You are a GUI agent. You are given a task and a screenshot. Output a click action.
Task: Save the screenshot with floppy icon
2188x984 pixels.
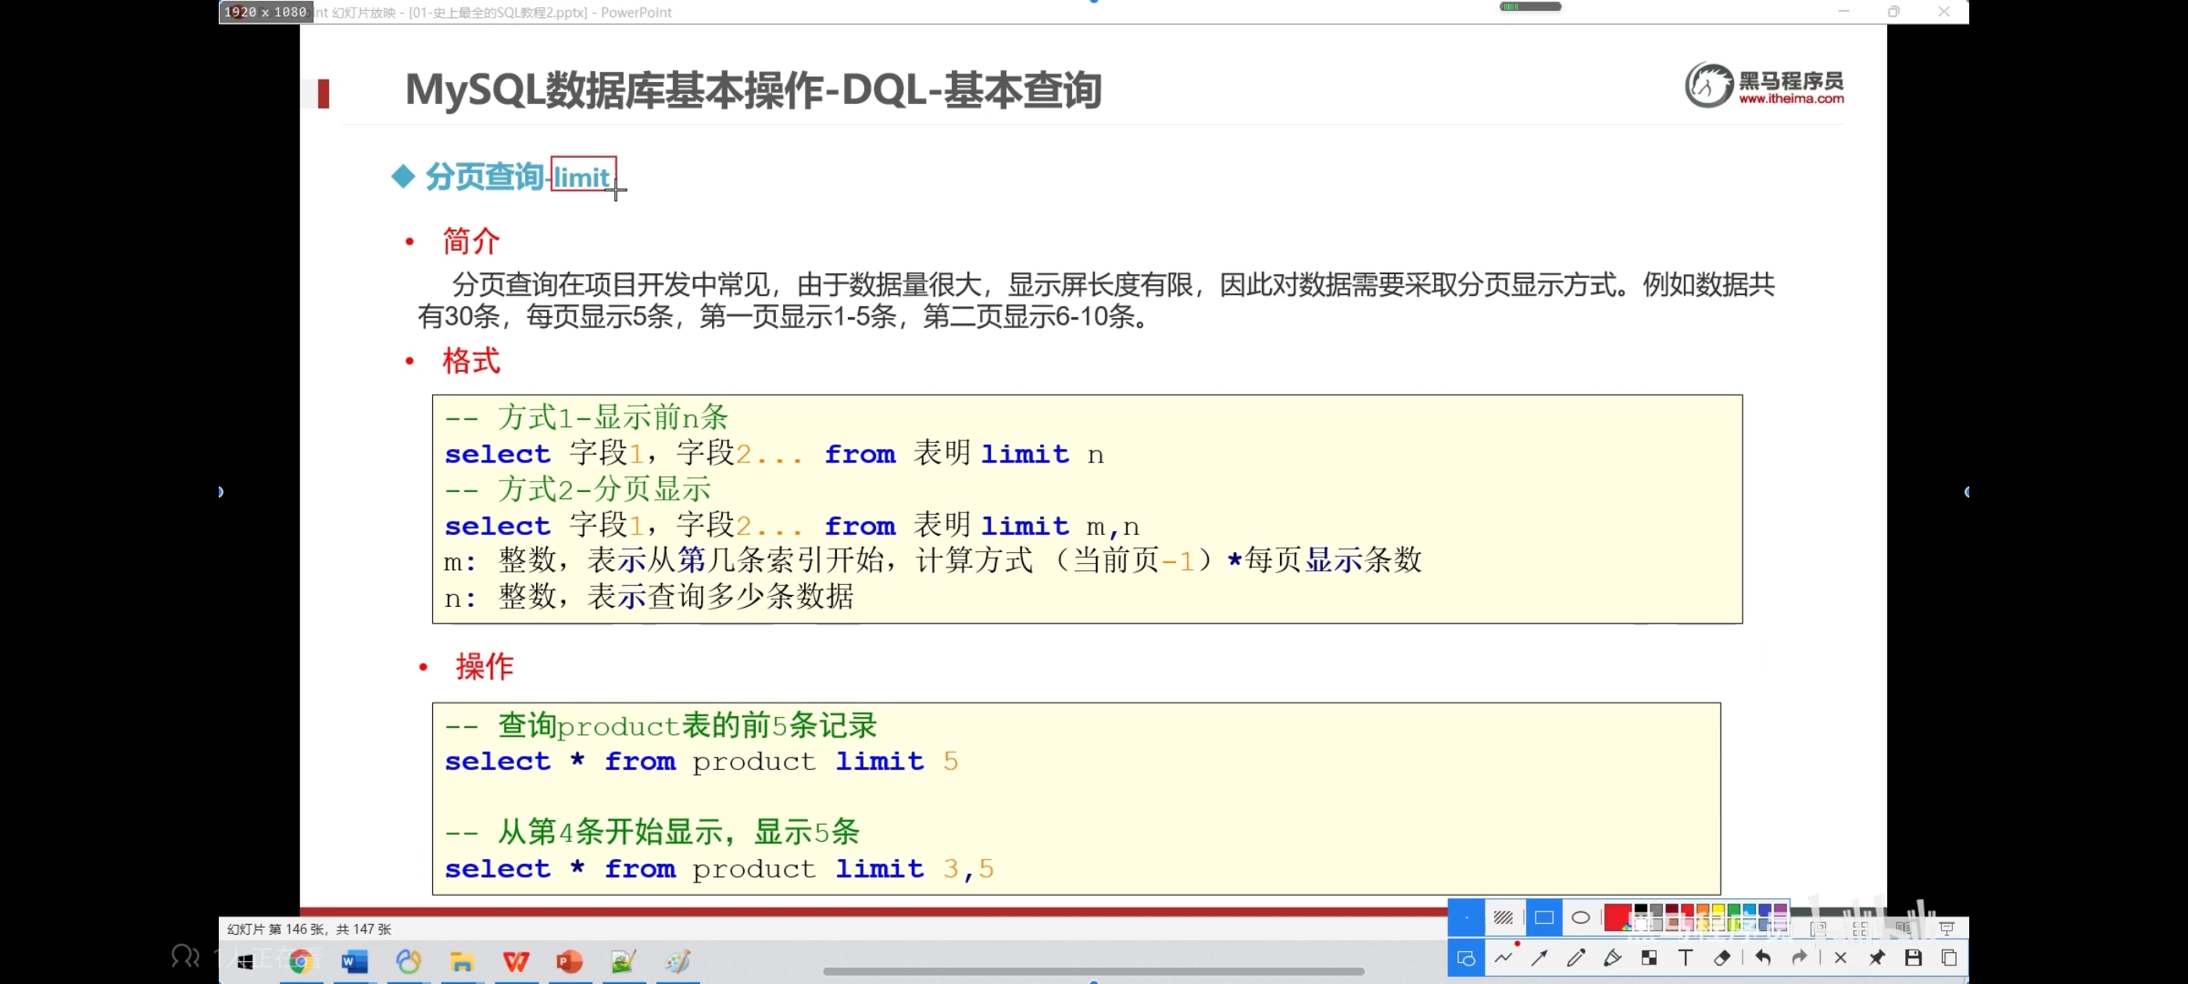1913,958
